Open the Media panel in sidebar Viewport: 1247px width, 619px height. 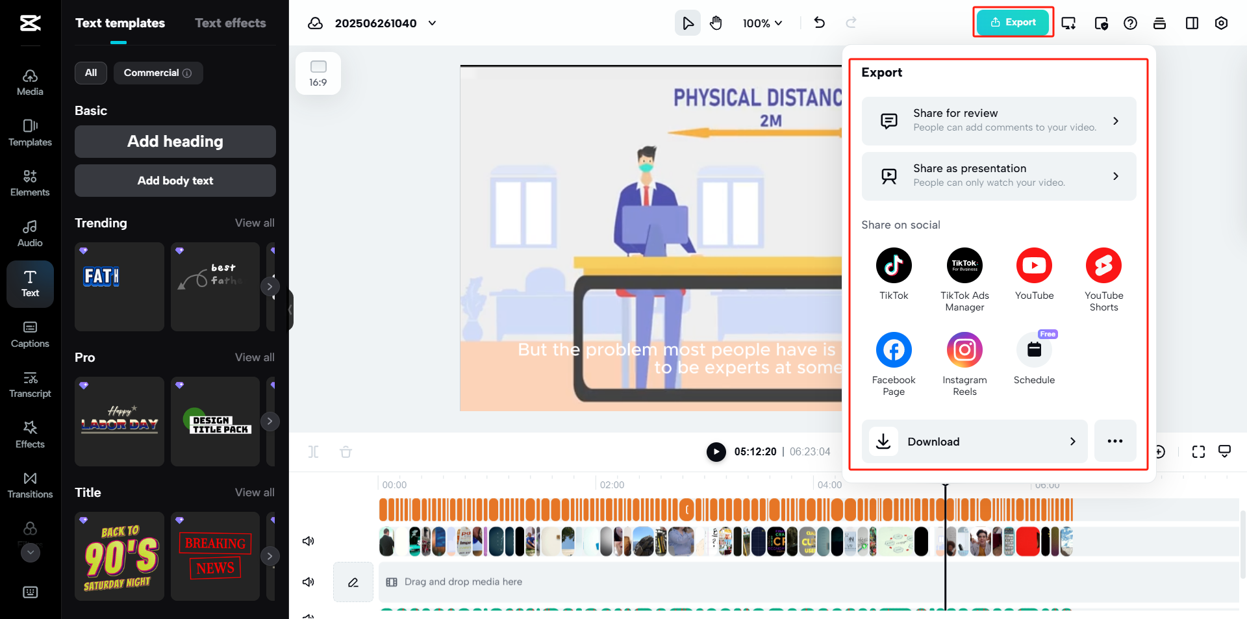point(30,82)
